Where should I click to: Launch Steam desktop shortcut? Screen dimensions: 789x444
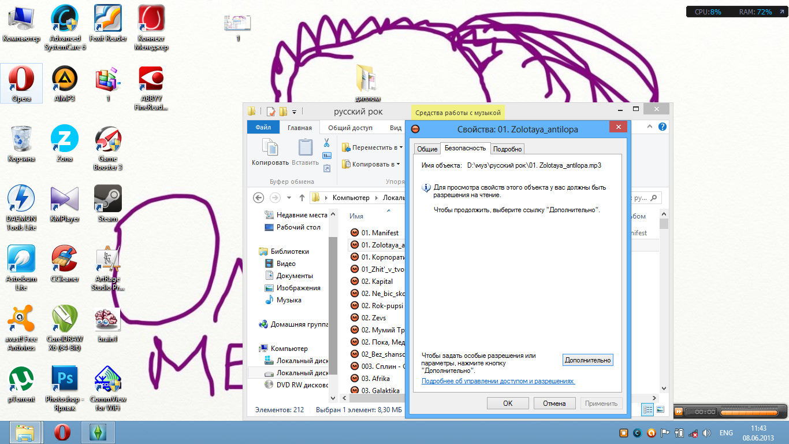coord(108,203)
